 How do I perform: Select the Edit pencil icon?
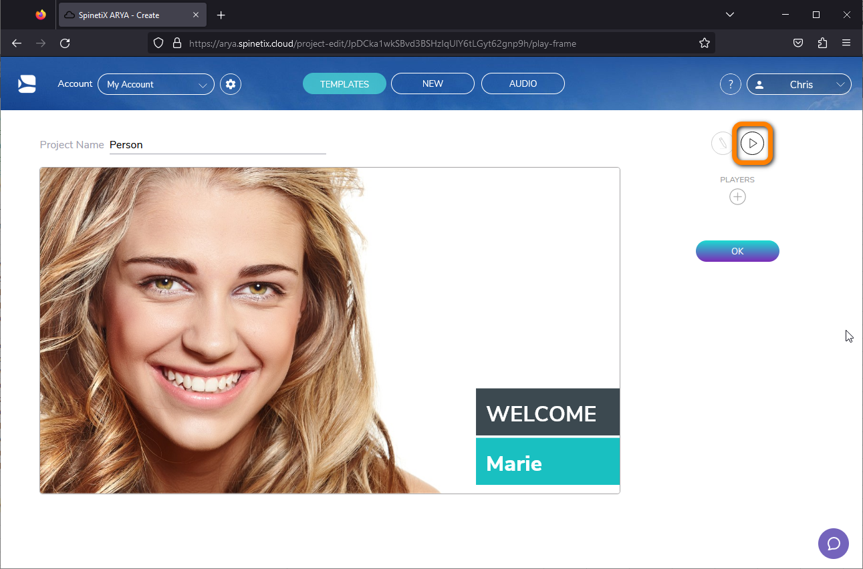coord(721,143)
